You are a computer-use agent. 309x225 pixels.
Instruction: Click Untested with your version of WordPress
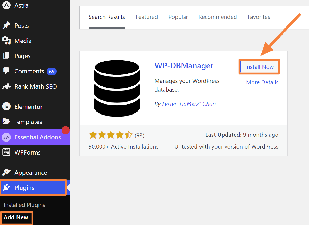(x=226, y=146)
